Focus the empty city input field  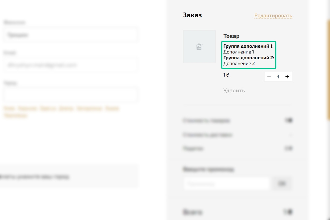(x=70, y=95)
